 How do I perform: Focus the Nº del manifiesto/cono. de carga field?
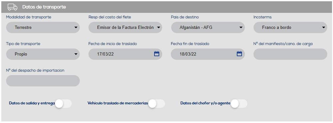tap(290, 54)
